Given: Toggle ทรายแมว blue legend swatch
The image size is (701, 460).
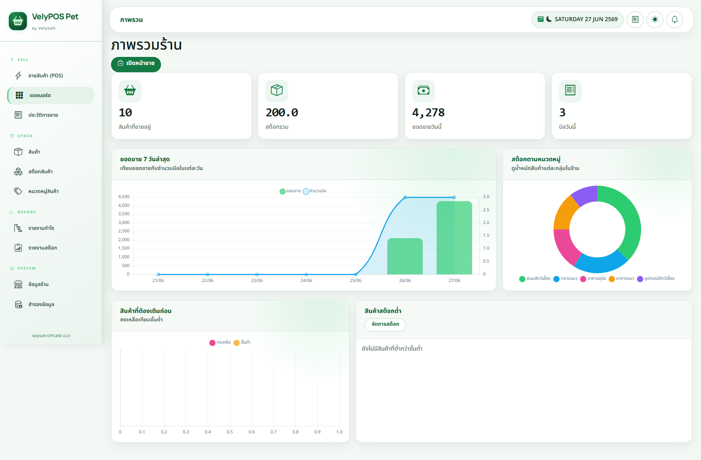Looking at the screenshot, I should 556,279.
